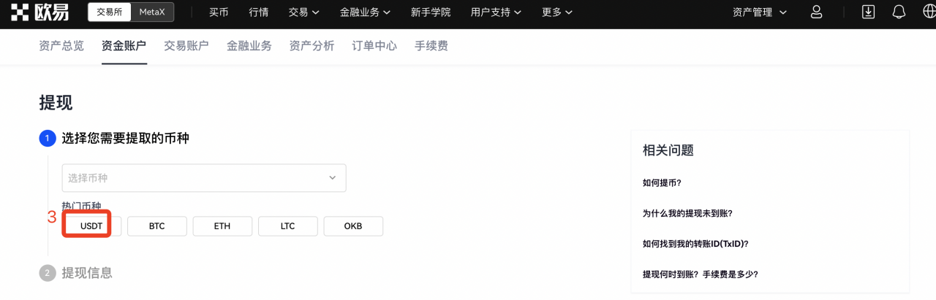Open the 如何提币? help link
Screen dimensions: 936x300
pos(662,183)
